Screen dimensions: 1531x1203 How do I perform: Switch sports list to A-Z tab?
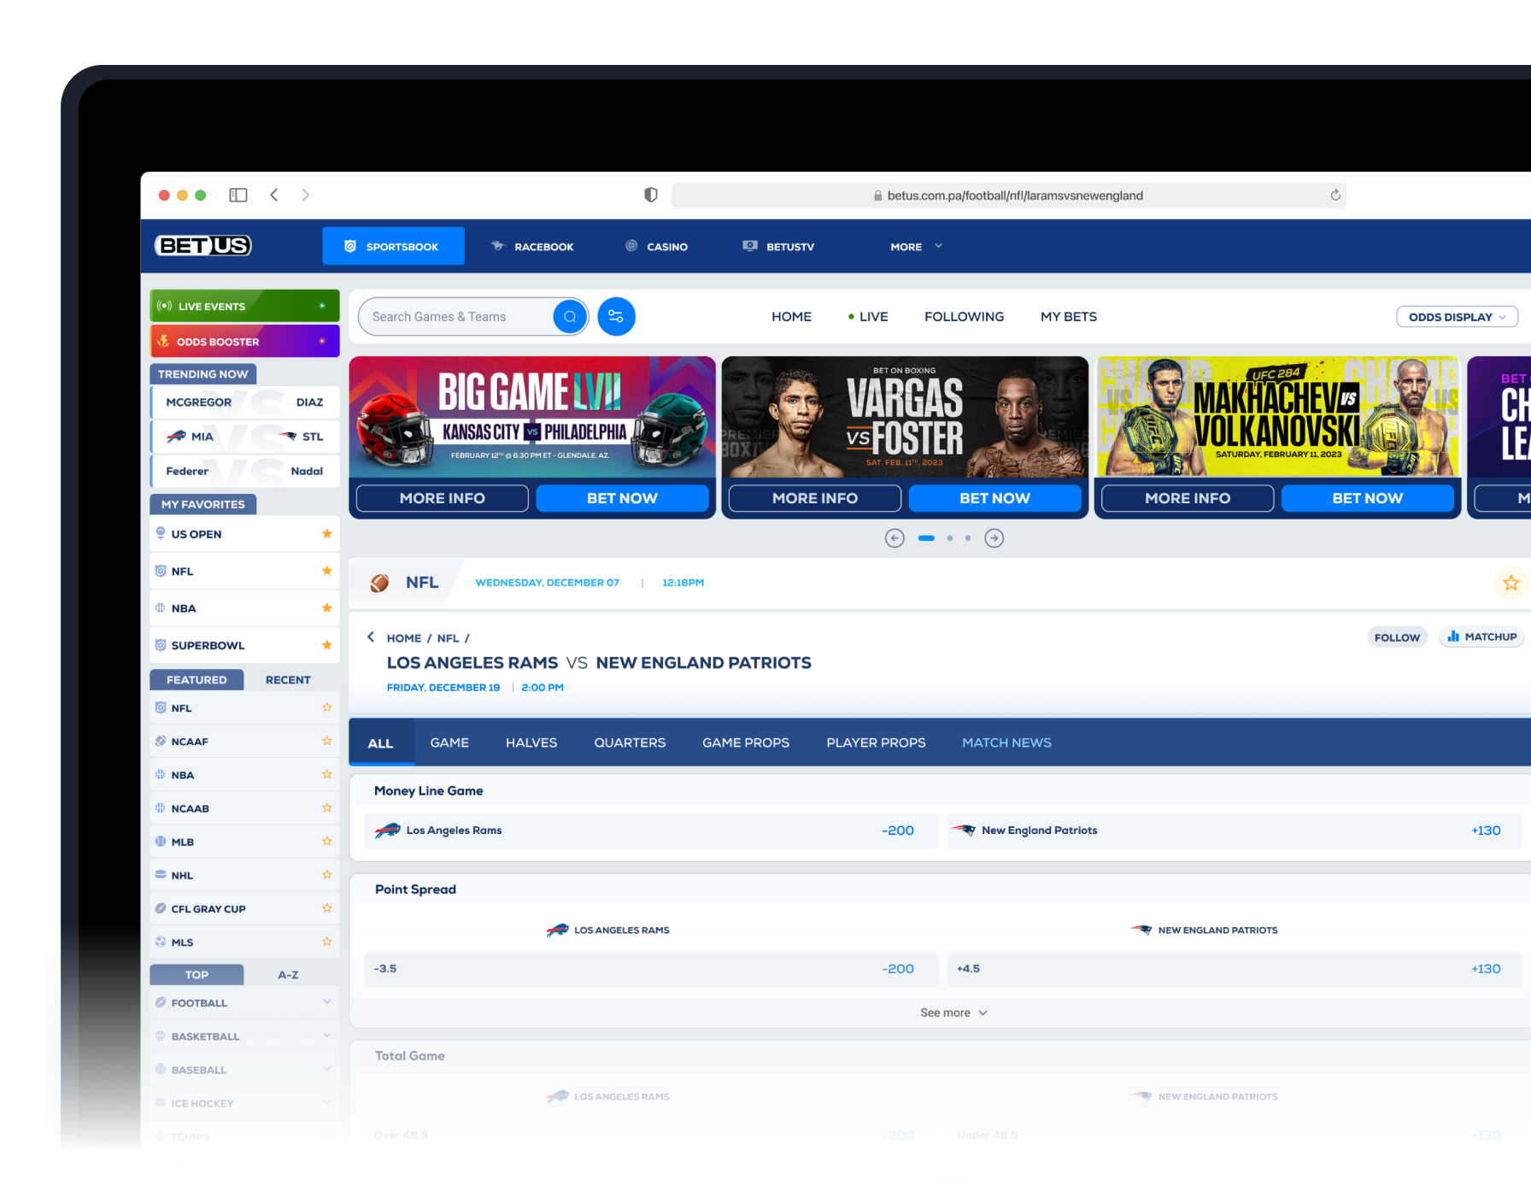pos(288,975)
